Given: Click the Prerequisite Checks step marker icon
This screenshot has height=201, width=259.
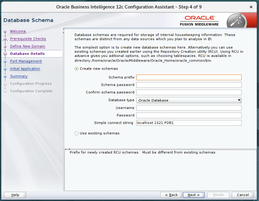Looking at the screenshot, I should (x=5, y=39).
